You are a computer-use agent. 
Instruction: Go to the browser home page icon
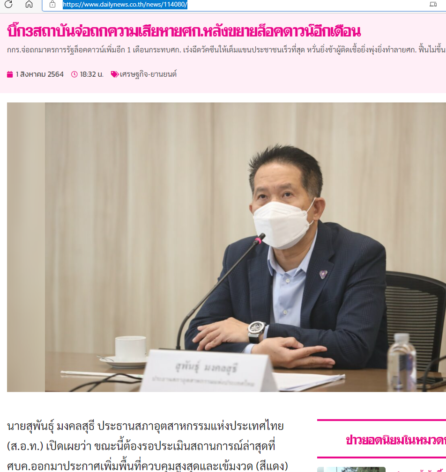(x=29, y=4)
